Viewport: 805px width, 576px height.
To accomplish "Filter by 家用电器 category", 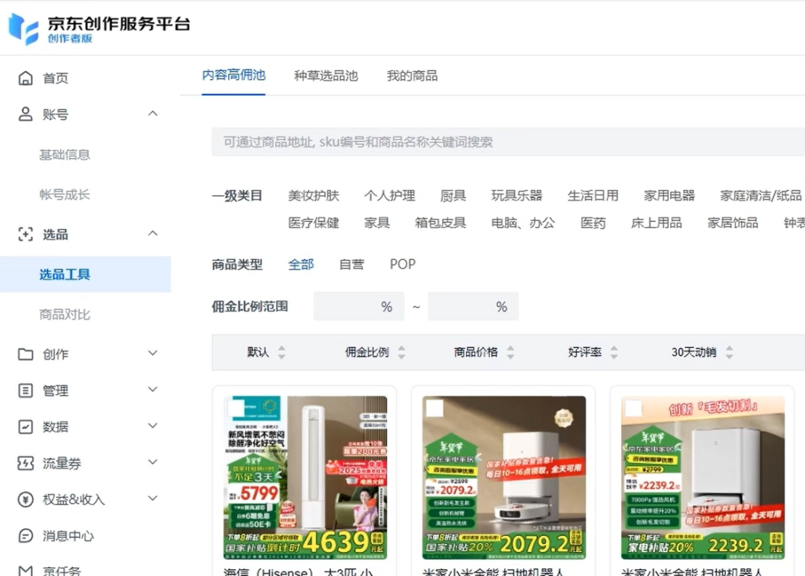I will [x=669, y=195].
